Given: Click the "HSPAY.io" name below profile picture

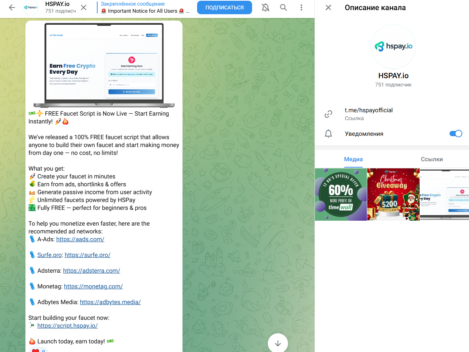Looking at the screenshot, I should [393, 76].
